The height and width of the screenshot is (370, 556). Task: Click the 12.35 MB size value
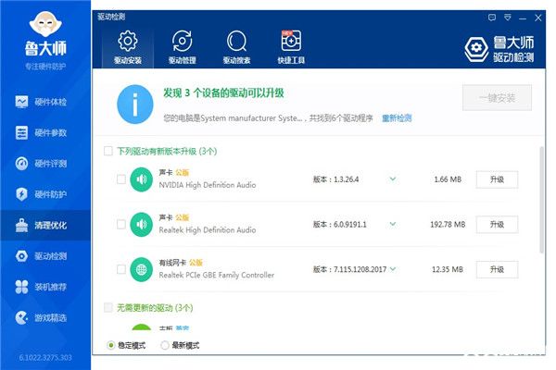448,269
